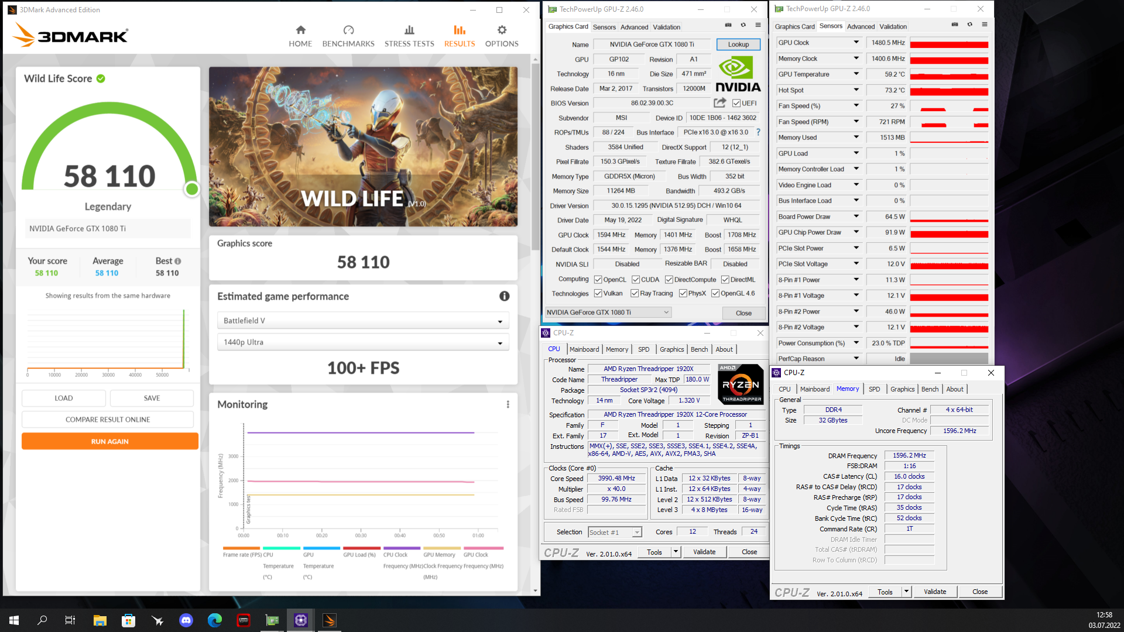Click the GPU-Z screenshot camera icon in Graphics Card window

(728, 25)
